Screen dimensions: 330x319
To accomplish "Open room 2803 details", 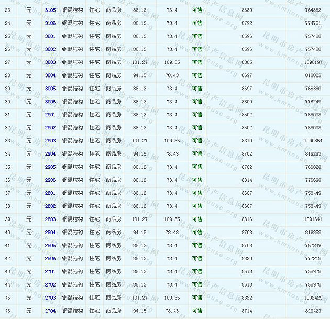I will click(x=50, y=219).
